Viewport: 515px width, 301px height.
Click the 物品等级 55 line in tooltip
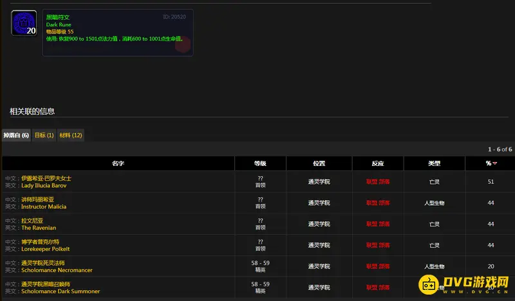59,32
